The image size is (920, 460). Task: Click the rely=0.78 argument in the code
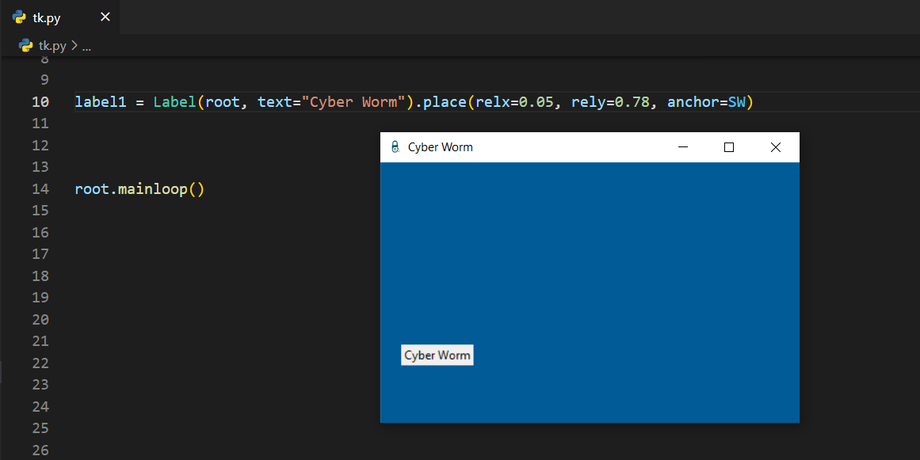[x=607, y=102]
